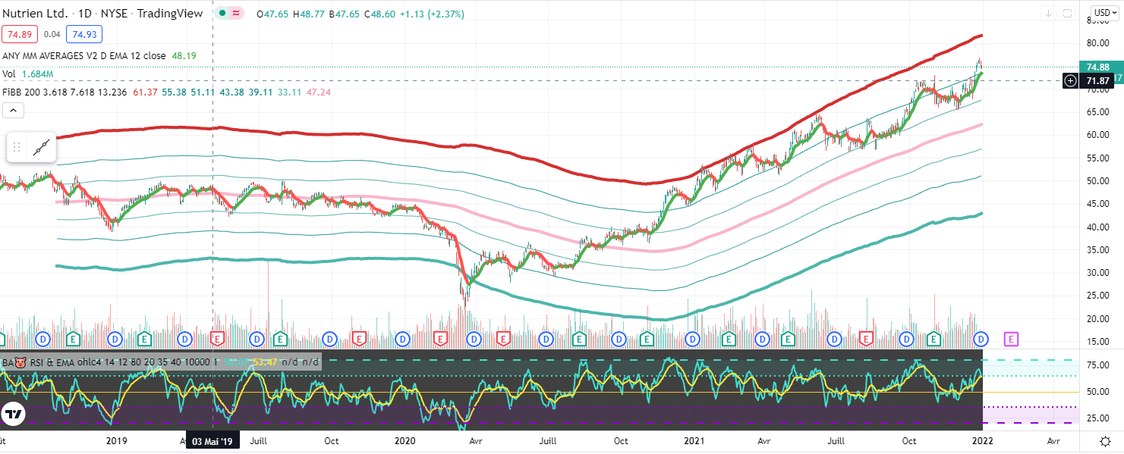Click the 60.00 price axis label

(x=1097, y=135)
